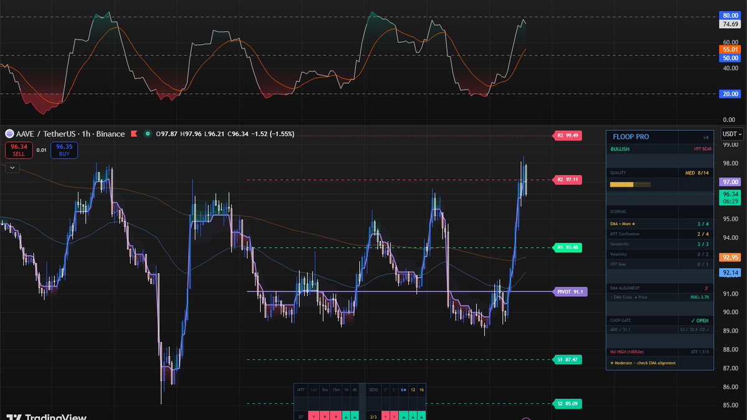Image resolution: width=747 pixels, height=420 pixels.
Task: Click the MTF Confluence 2 / 4 row
Action: point(660,234)
